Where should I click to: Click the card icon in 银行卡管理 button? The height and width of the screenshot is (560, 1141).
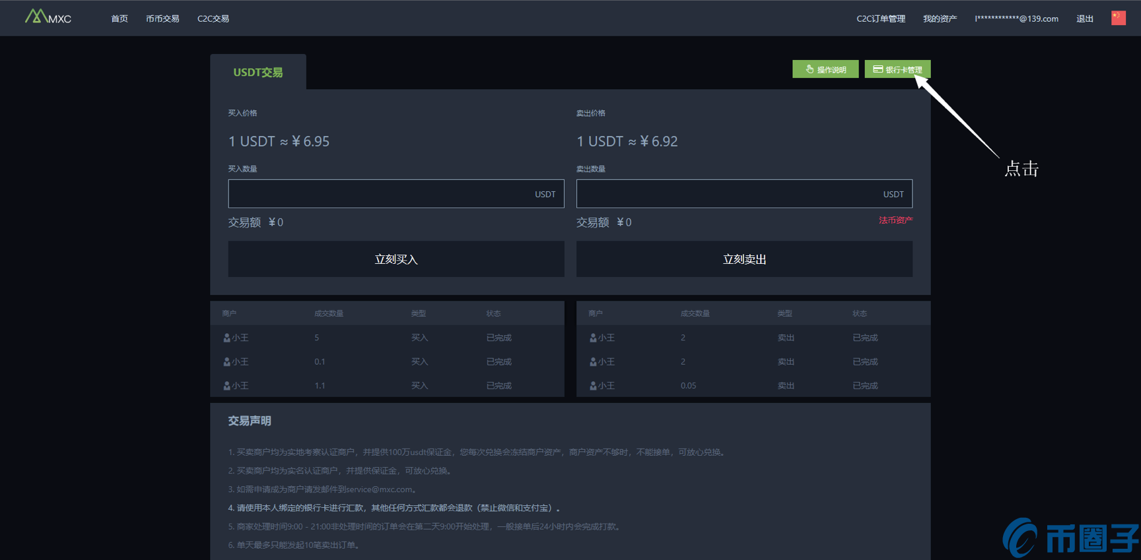[878, 69]
